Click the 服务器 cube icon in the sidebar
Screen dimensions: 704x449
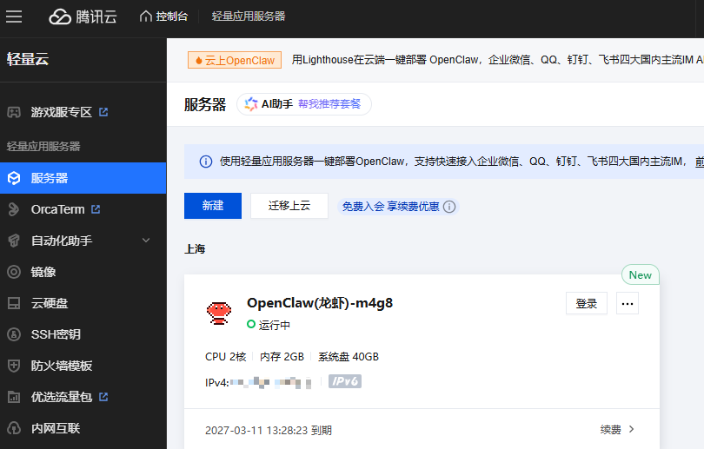tap(14, 178)
